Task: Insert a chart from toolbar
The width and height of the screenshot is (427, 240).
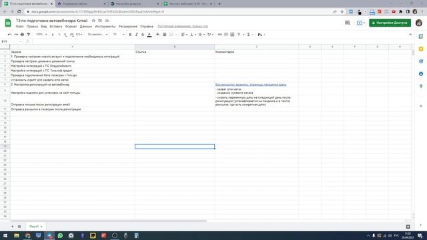Action: (232, 35)
